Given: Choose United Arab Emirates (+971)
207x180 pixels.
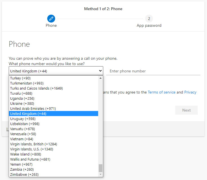Looking at the screenshot, I should point(53,108).
